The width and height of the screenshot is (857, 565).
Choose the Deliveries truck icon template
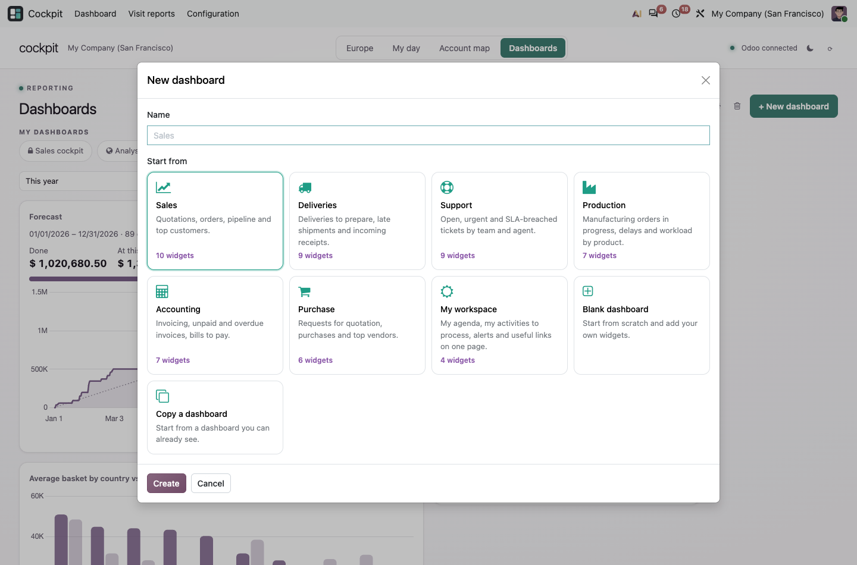305,187
